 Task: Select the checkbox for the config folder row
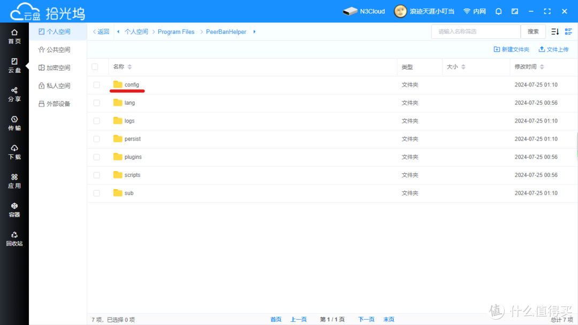[x=97, y=84]
